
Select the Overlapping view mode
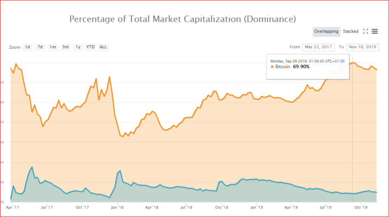pos(326,31)
